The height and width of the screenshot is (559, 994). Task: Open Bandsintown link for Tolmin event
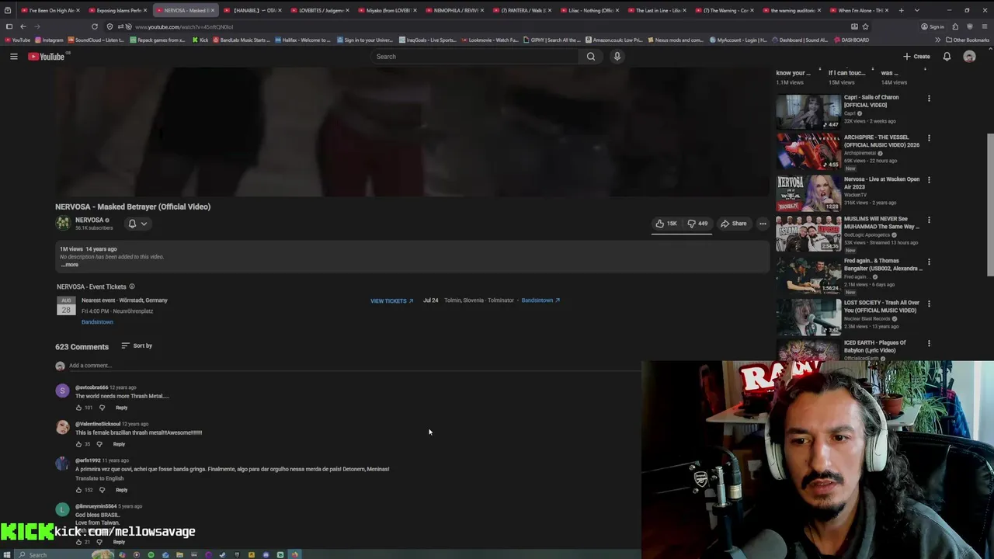coord(540,300)
